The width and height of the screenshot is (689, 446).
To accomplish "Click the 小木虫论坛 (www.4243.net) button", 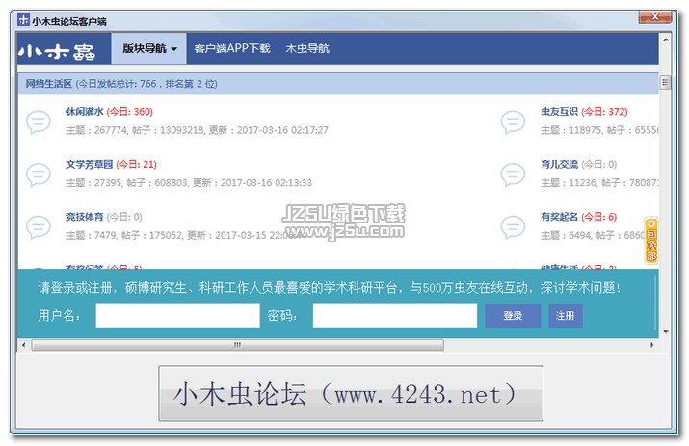I will pyautogui.click(x=351, y=393).
